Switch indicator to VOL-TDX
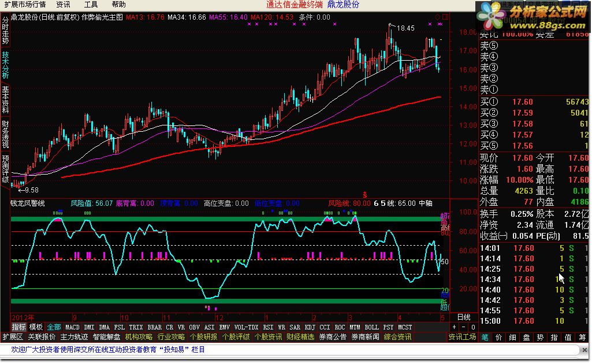Screen dimensions: 592x363 [246, 327]
